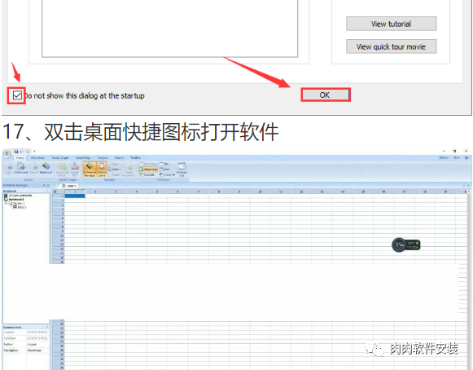Click the help icon at ribbon right
The height and width of the screenshot is (370, 473).
466,157
